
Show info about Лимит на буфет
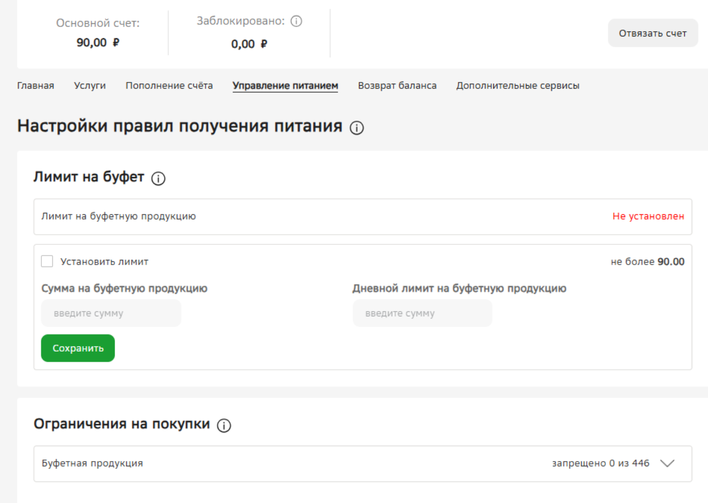[158, 178]
